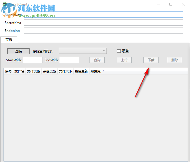The image size is (190, 162).
Task: Enable the 覆盖 overwrite checkbox
Action: (119, 51)
